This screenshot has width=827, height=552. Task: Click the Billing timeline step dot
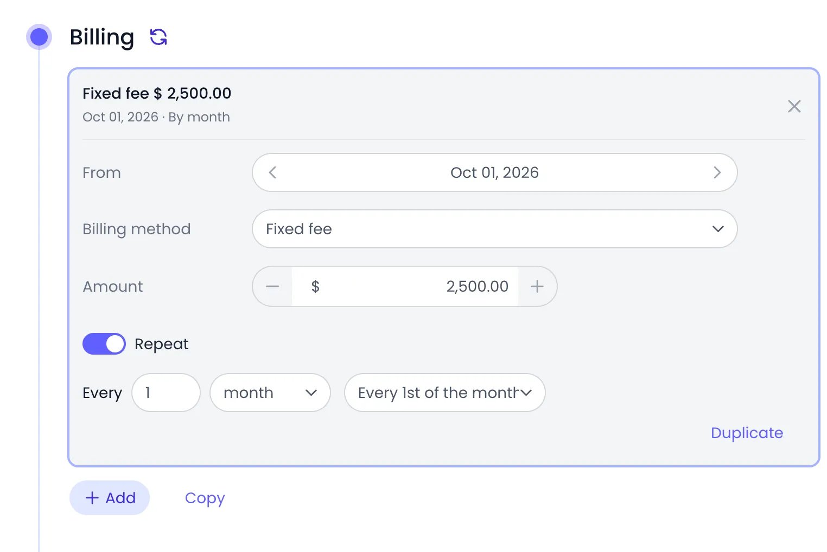point(39,37)
